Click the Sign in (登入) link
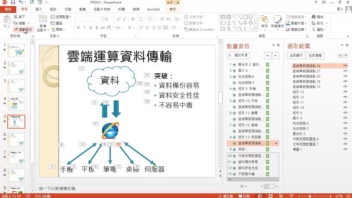Image resolution: width=352 pixels, height=198 pixels. tap(340, 9)
